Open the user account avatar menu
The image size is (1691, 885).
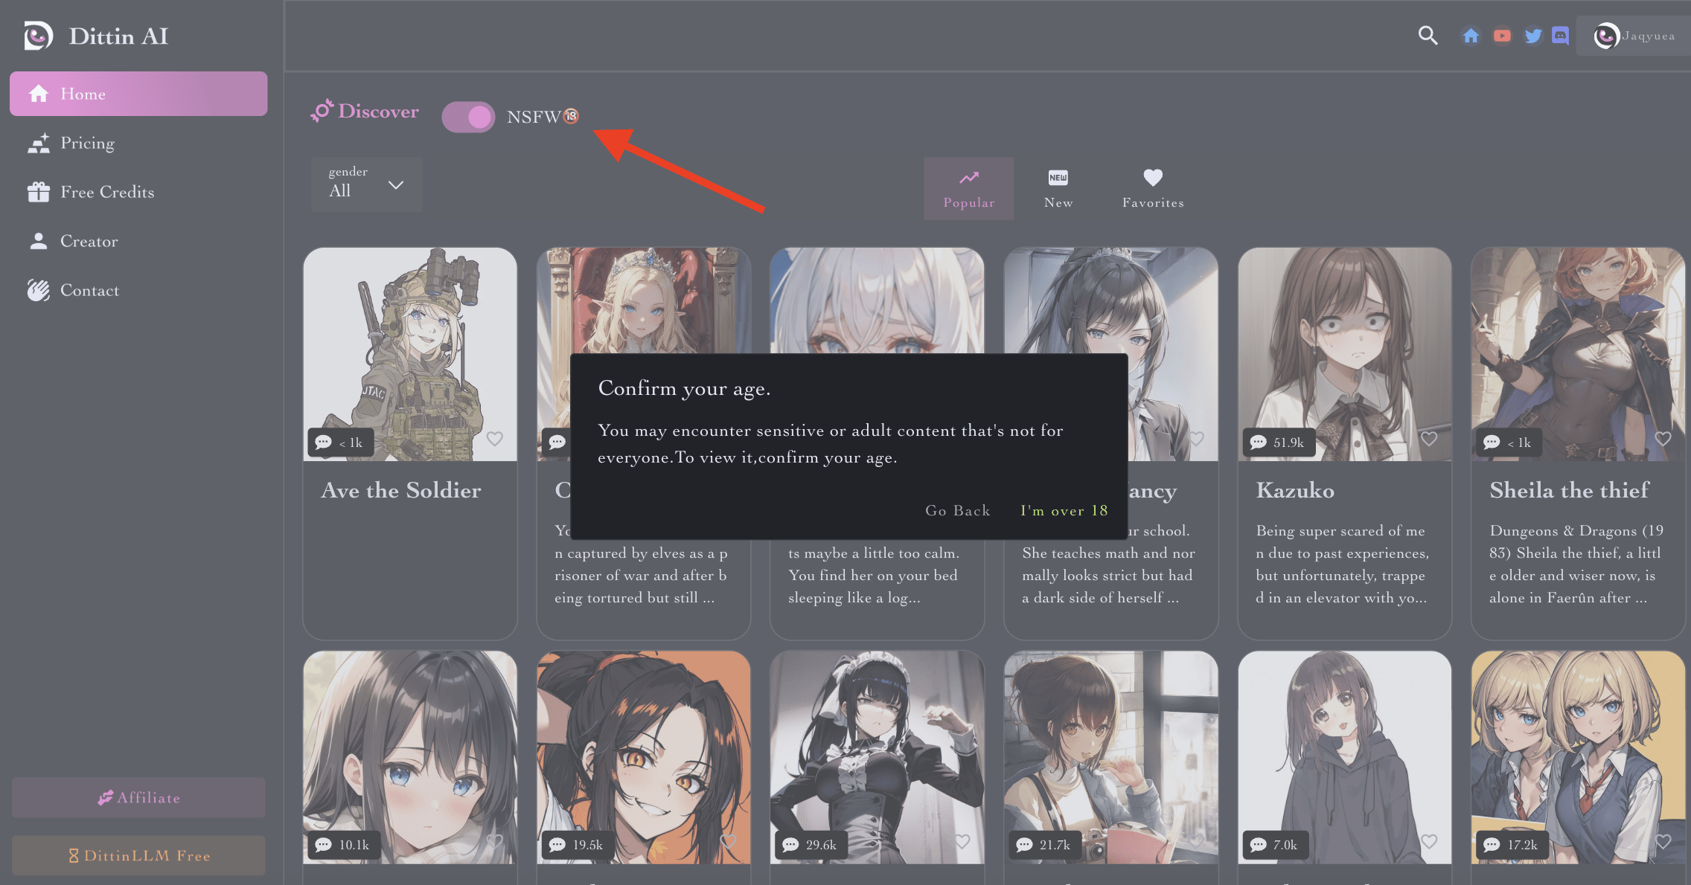1606,35
